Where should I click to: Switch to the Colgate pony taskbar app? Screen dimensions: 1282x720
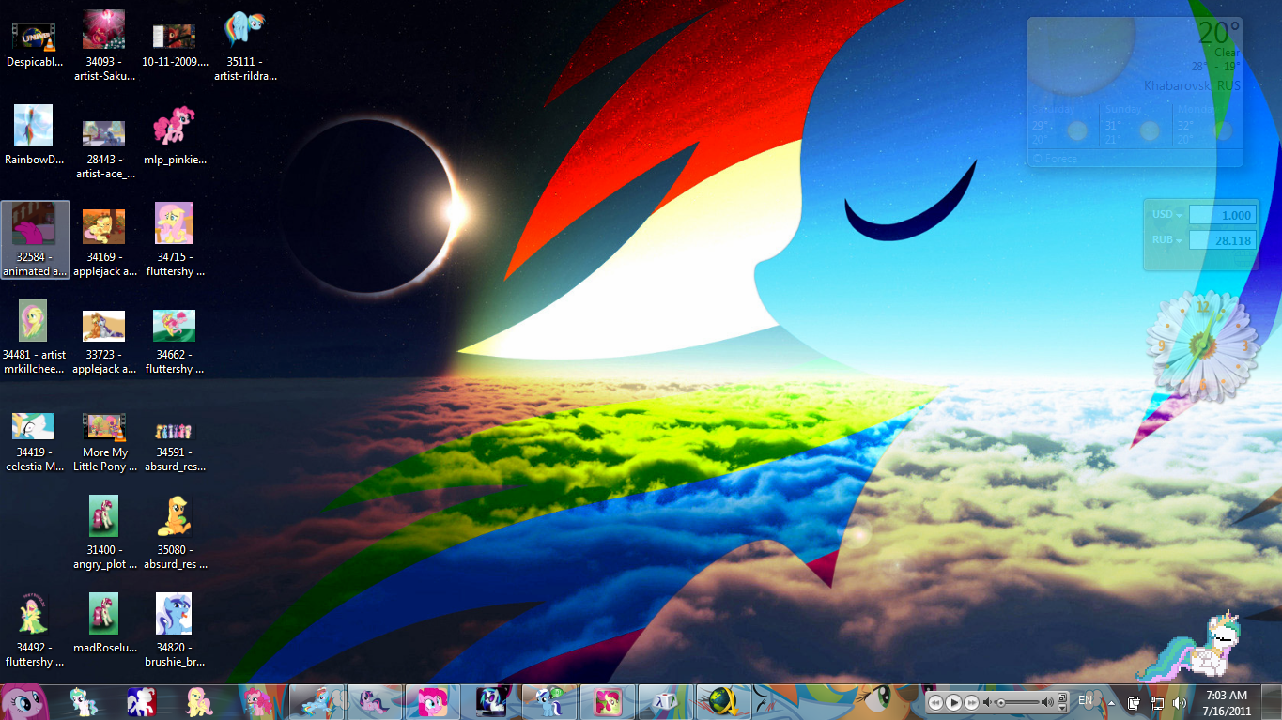click(x=549, y=701)
